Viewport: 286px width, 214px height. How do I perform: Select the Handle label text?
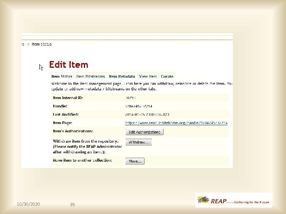tap(60, 106)
